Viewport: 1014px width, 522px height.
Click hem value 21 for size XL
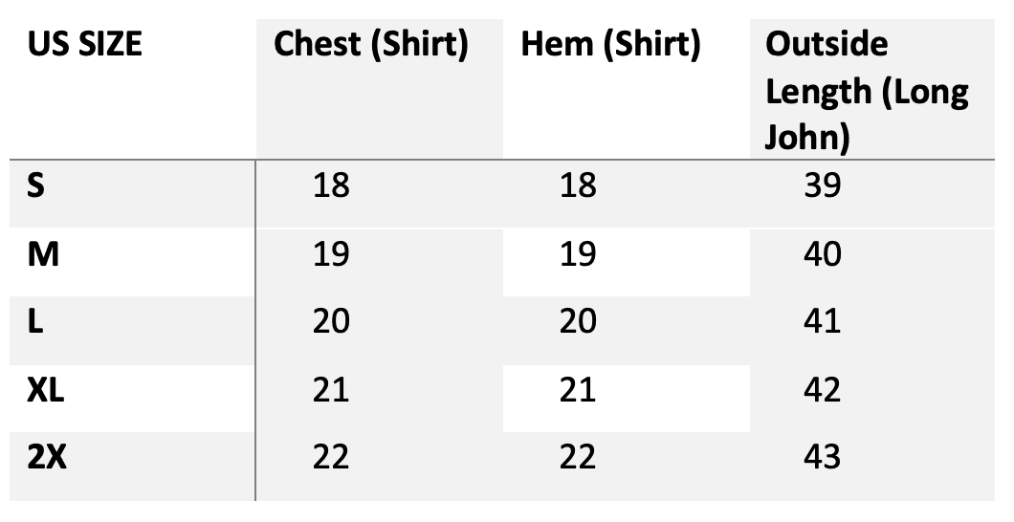[x=578, y=389]
